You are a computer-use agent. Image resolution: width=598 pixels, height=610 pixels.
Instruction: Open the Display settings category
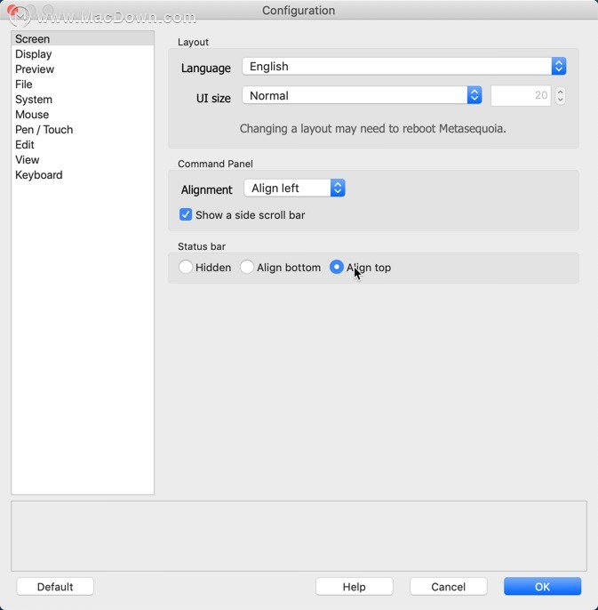pyautogui.click(x=83, y=54)
